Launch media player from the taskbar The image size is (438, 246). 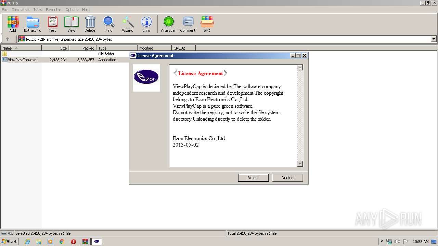click(x=50, y=242)
